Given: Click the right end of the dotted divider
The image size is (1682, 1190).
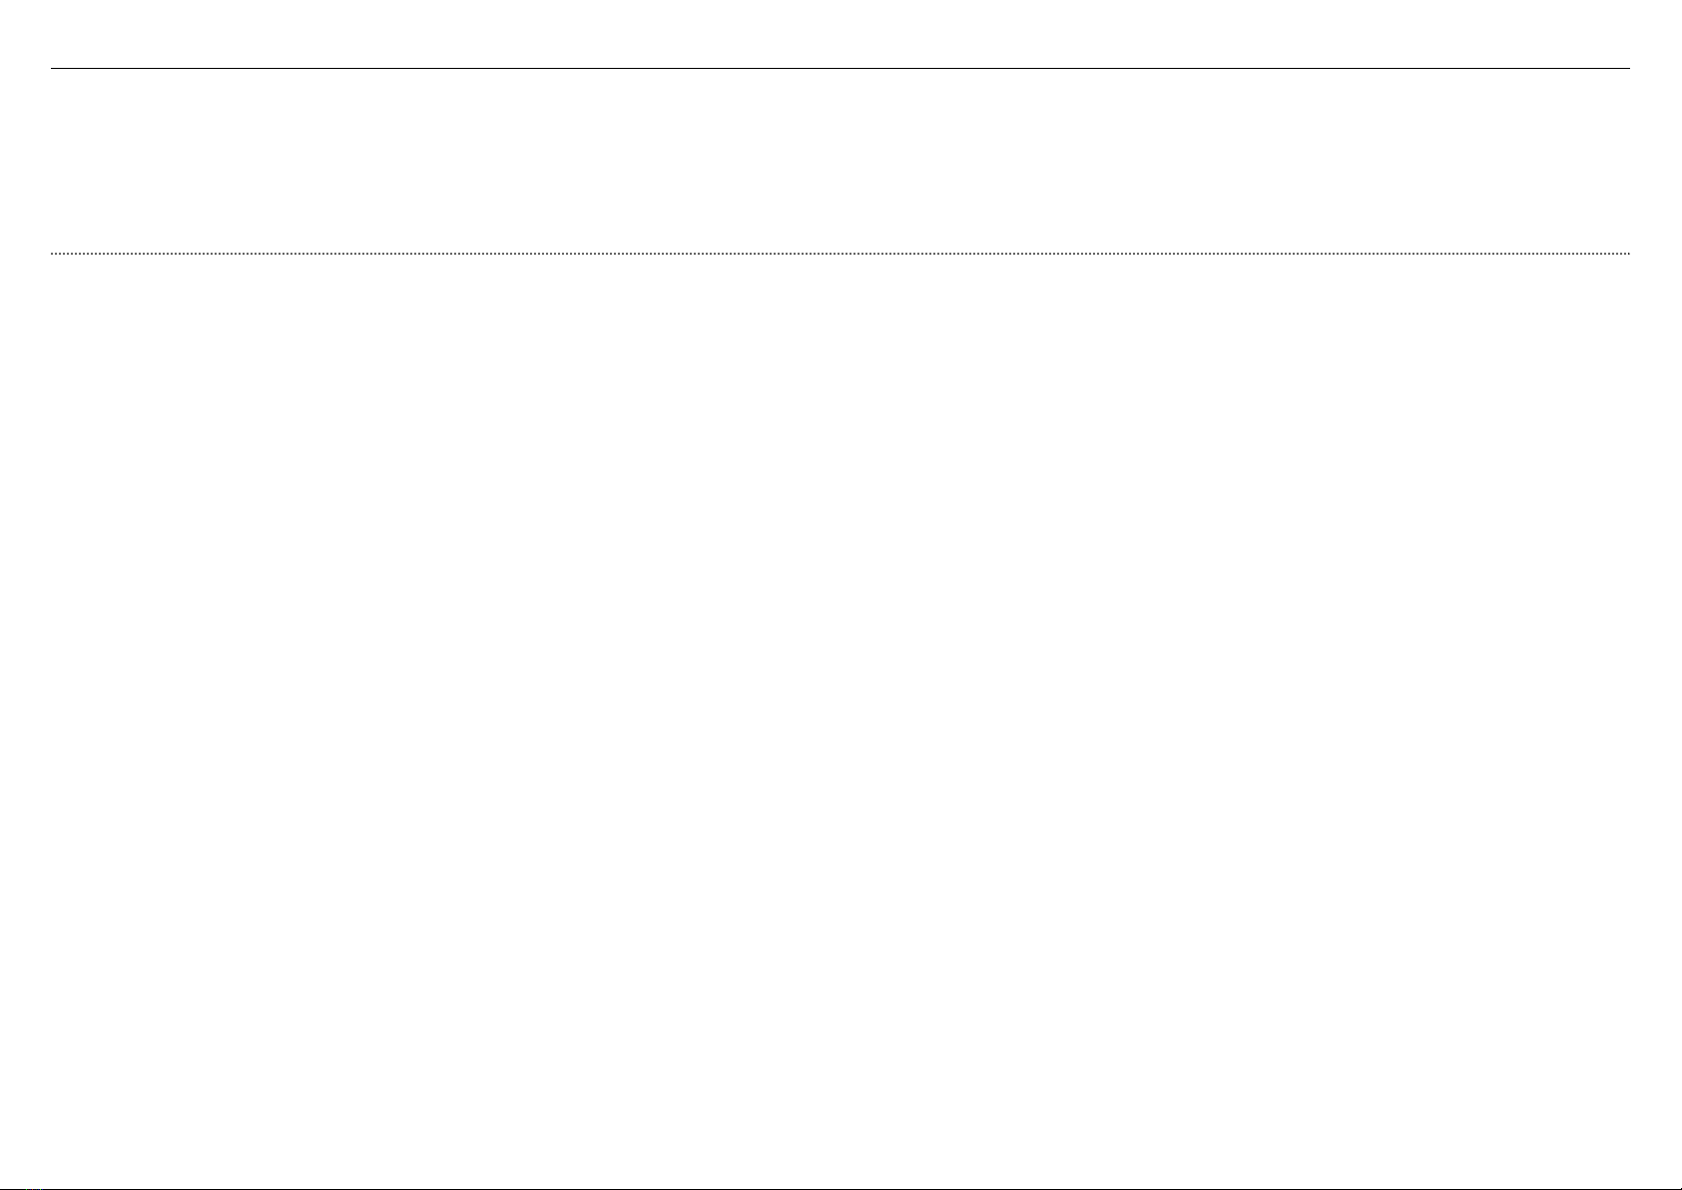Looking at the screenshot, I should pos(1628,254).
